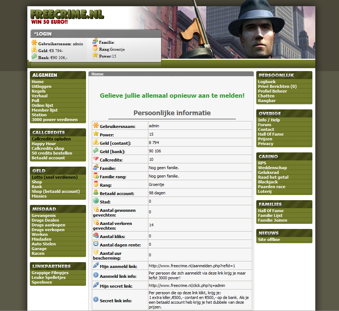Go to Gevangenis
339x311 pixels.
pyautogui.click(x=44, y=215)
